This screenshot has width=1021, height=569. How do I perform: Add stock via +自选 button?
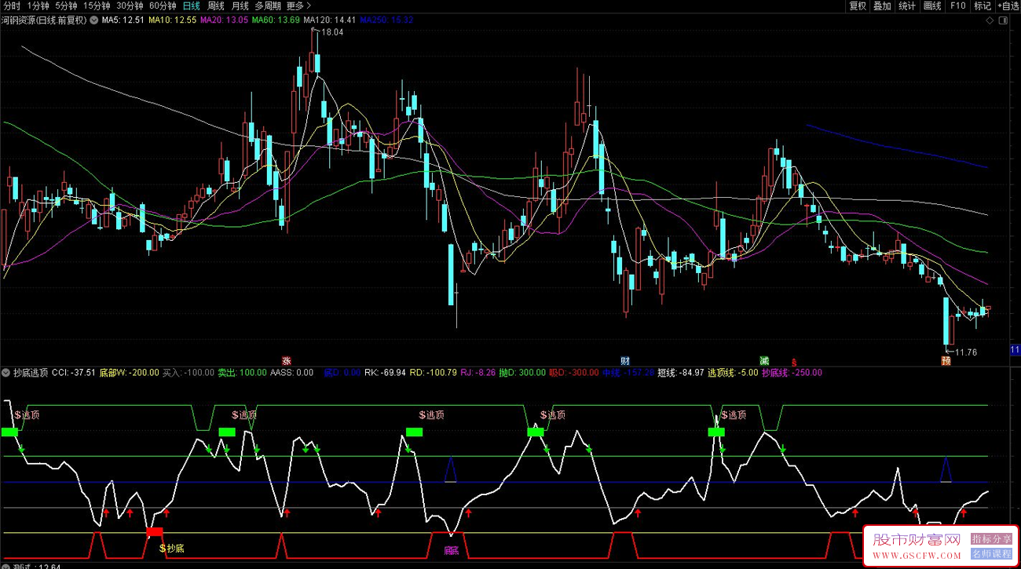coord(1007,5)
